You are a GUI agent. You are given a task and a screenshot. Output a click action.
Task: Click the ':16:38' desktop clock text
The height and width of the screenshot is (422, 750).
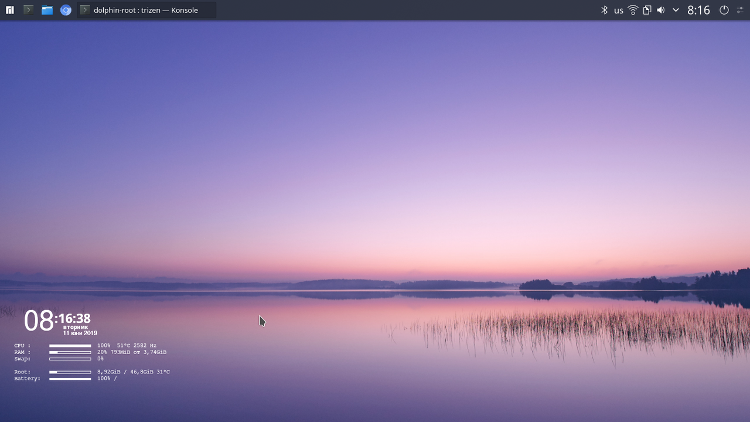pyautogui.click(x=73, y=319)
